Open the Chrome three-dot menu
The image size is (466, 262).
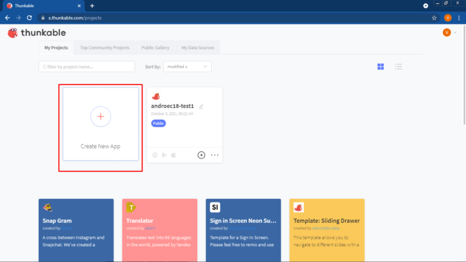click(459, 18)
